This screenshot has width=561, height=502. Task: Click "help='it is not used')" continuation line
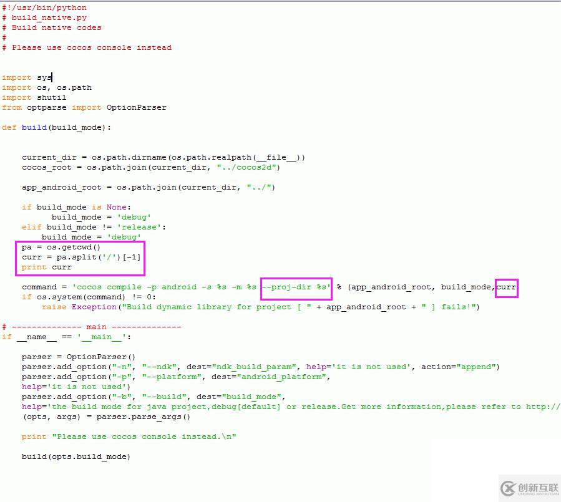pos(76,387)
